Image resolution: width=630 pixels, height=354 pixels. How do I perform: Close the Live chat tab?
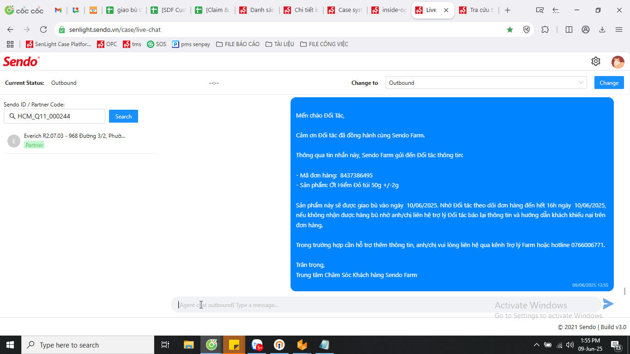(x=446, y=10)
